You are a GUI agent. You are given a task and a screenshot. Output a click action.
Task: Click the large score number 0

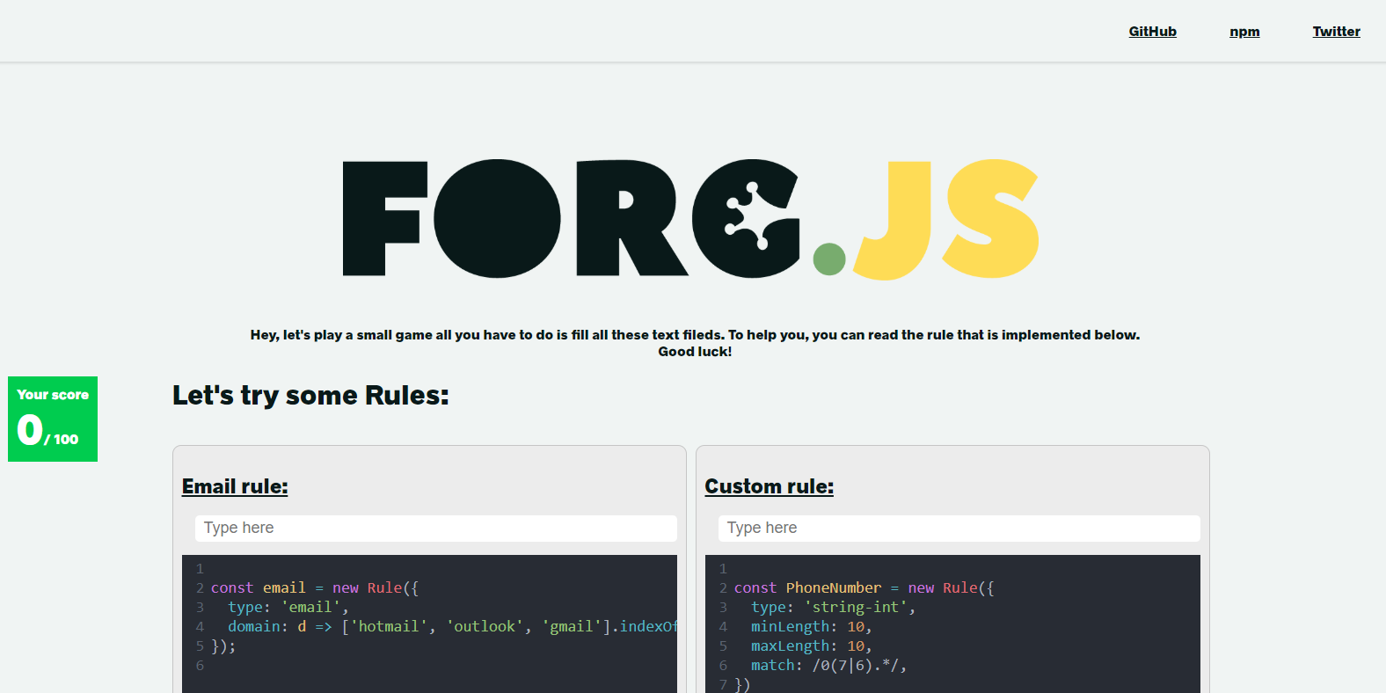pos(30,430)
